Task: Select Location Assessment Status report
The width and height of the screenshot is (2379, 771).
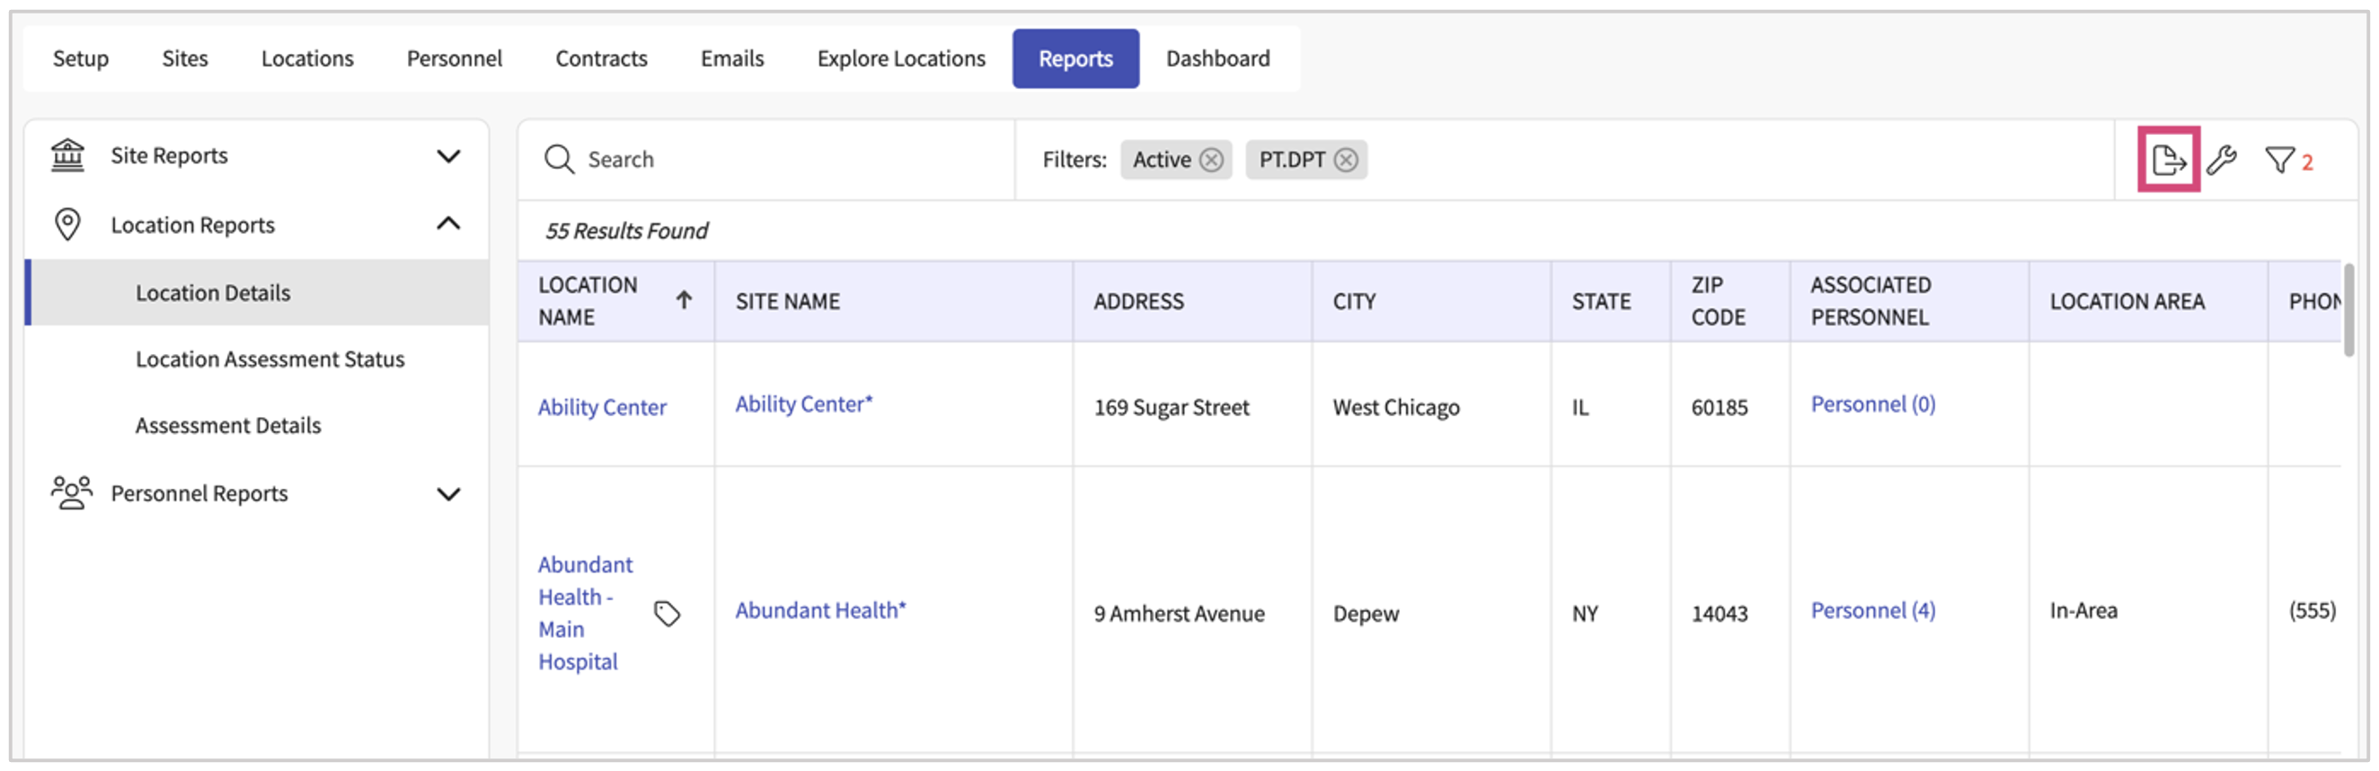Action: 270,359
